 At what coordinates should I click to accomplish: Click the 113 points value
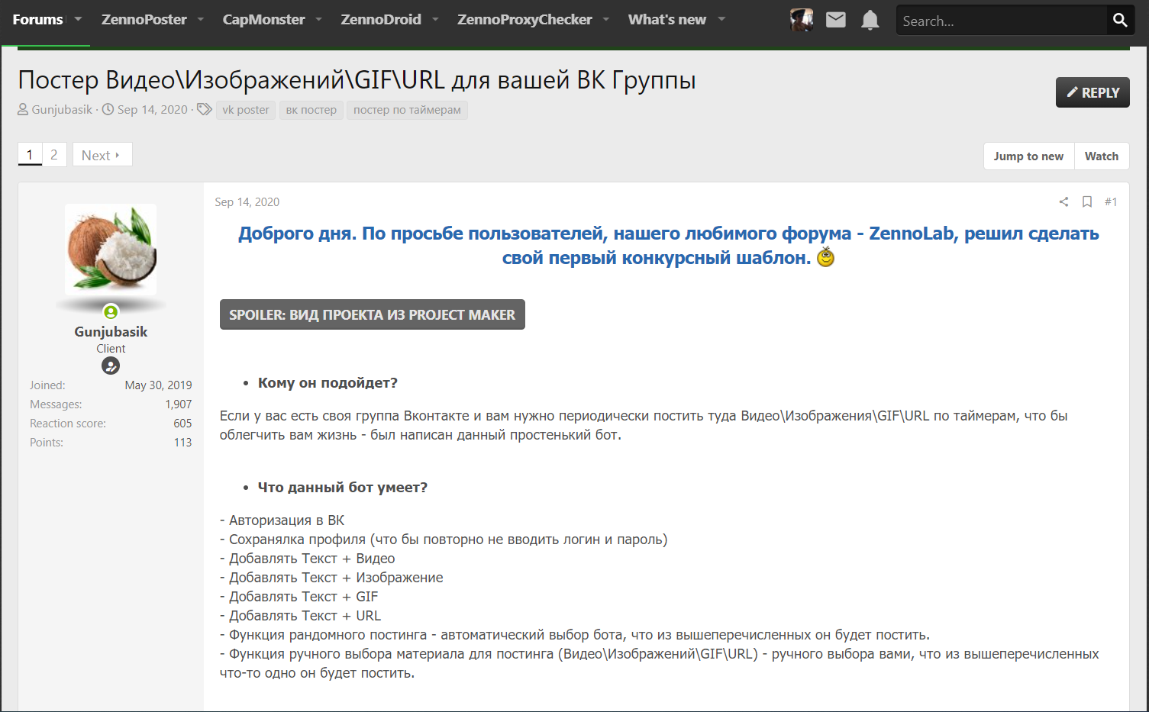[183, 442]
